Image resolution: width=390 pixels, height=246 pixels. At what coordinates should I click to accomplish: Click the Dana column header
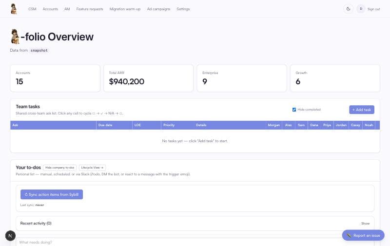click(x=314, y=125)
